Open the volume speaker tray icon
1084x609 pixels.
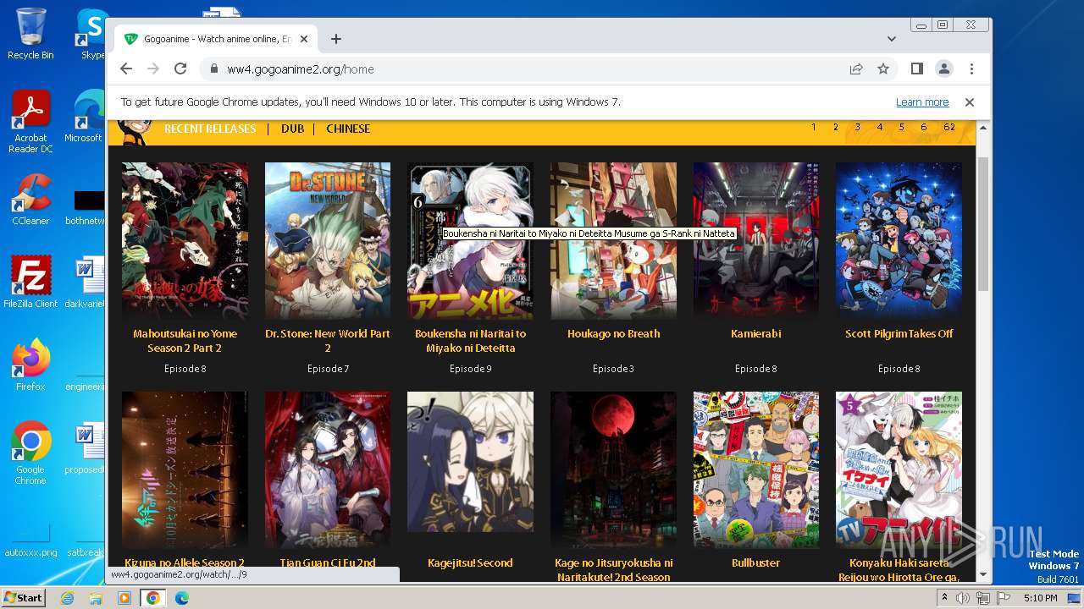point(963,598)
